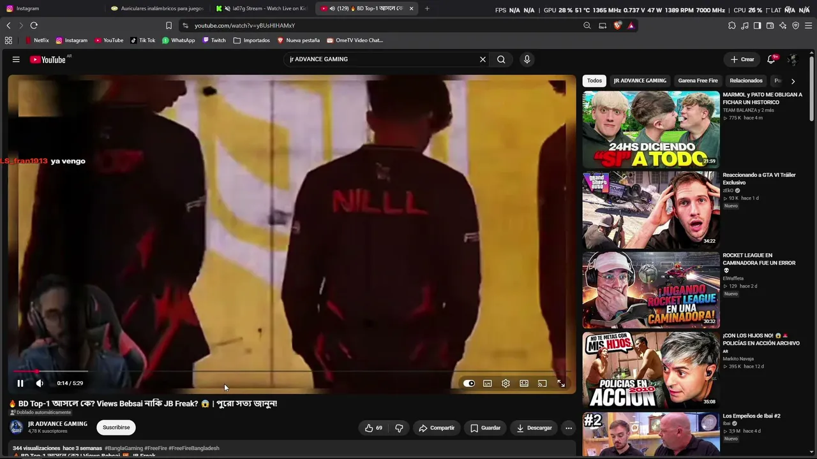Open the GTA VI trailer reaction thumbnail

point(651,210)
